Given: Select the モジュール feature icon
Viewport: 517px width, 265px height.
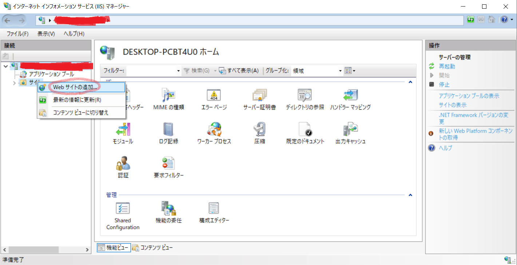Looking at the screenshot, I should point(123,133).
